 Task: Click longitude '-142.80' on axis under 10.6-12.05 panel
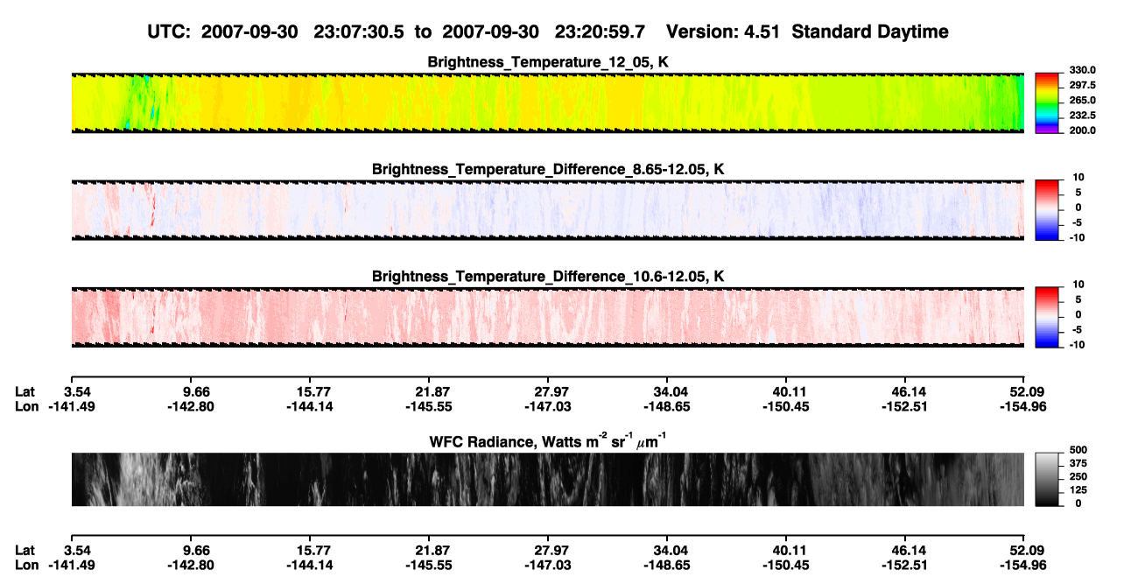[190, 406]
